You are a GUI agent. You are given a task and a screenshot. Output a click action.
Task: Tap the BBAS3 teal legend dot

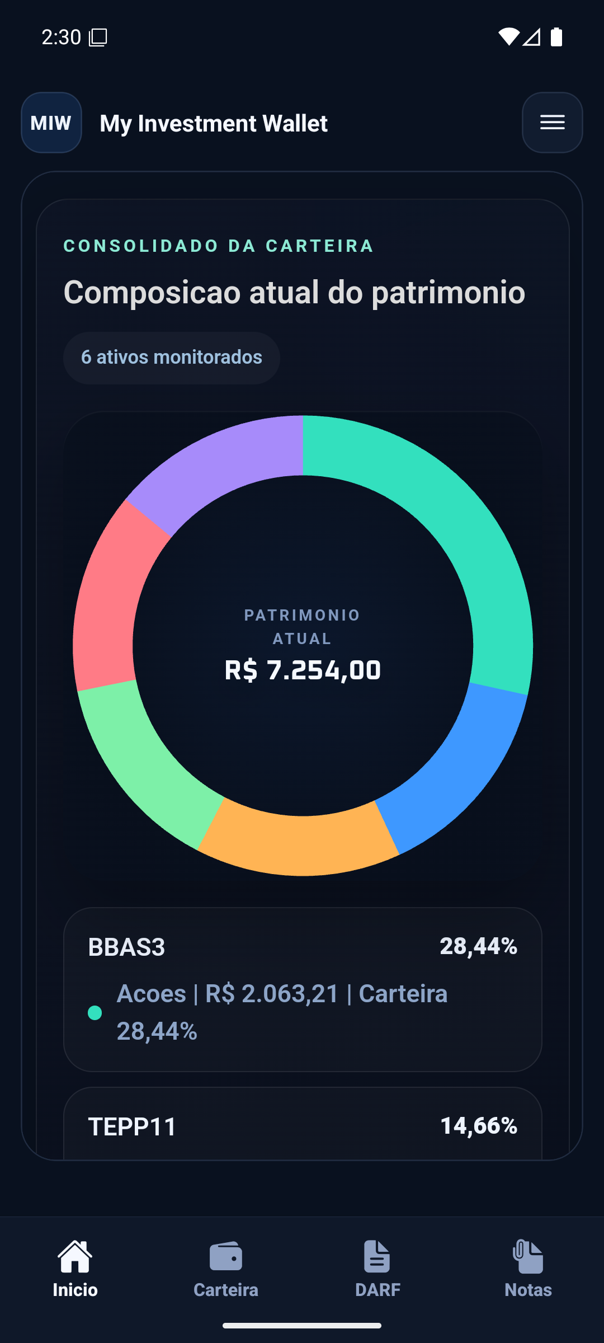tap(95, 1013)
